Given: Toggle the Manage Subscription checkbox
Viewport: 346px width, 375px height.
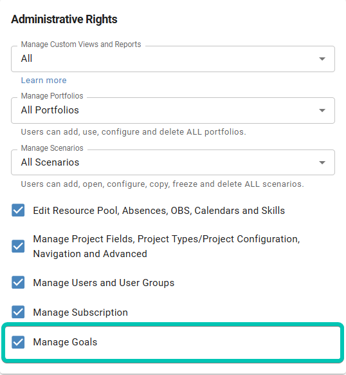Looking at the screenshot, I should coord(18,312).
